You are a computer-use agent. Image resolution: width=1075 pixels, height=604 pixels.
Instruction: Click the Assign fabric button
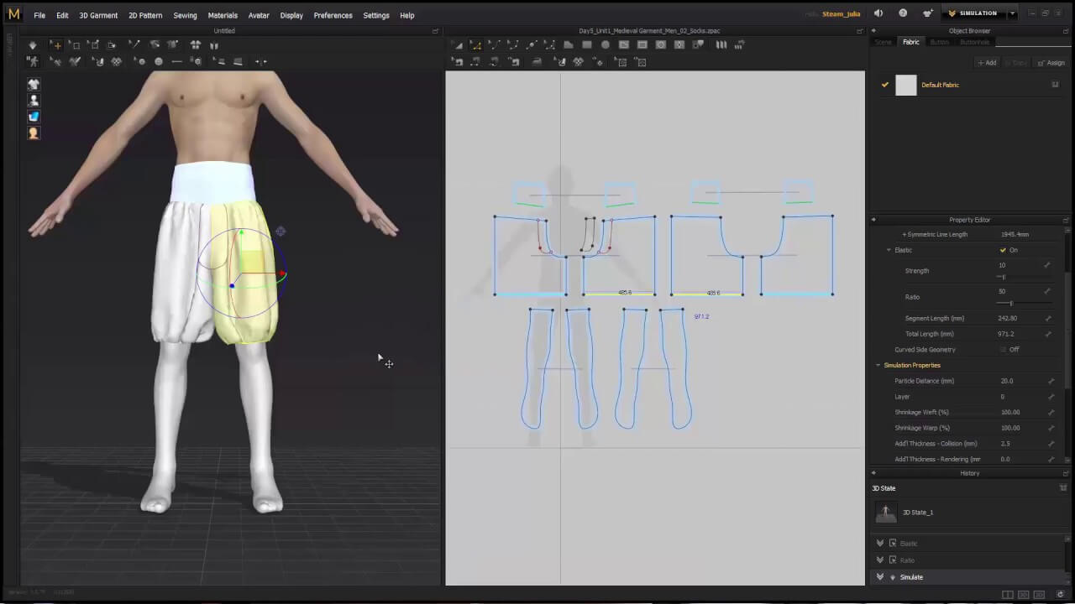1051,63
